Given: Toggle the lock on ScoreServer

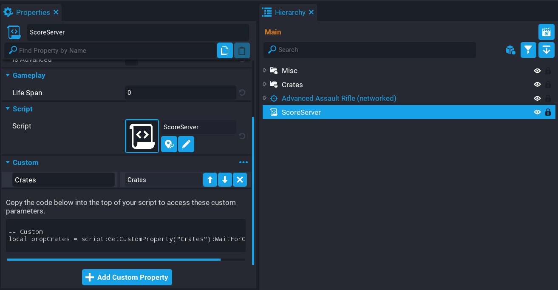Looking at the screenshot, I should click(548, 112).
